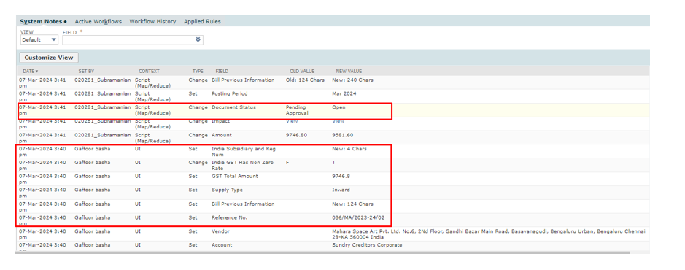Select the 'New: 4 Chars' cell
Viewport: 685px width, 270px height.
[349, 149]
